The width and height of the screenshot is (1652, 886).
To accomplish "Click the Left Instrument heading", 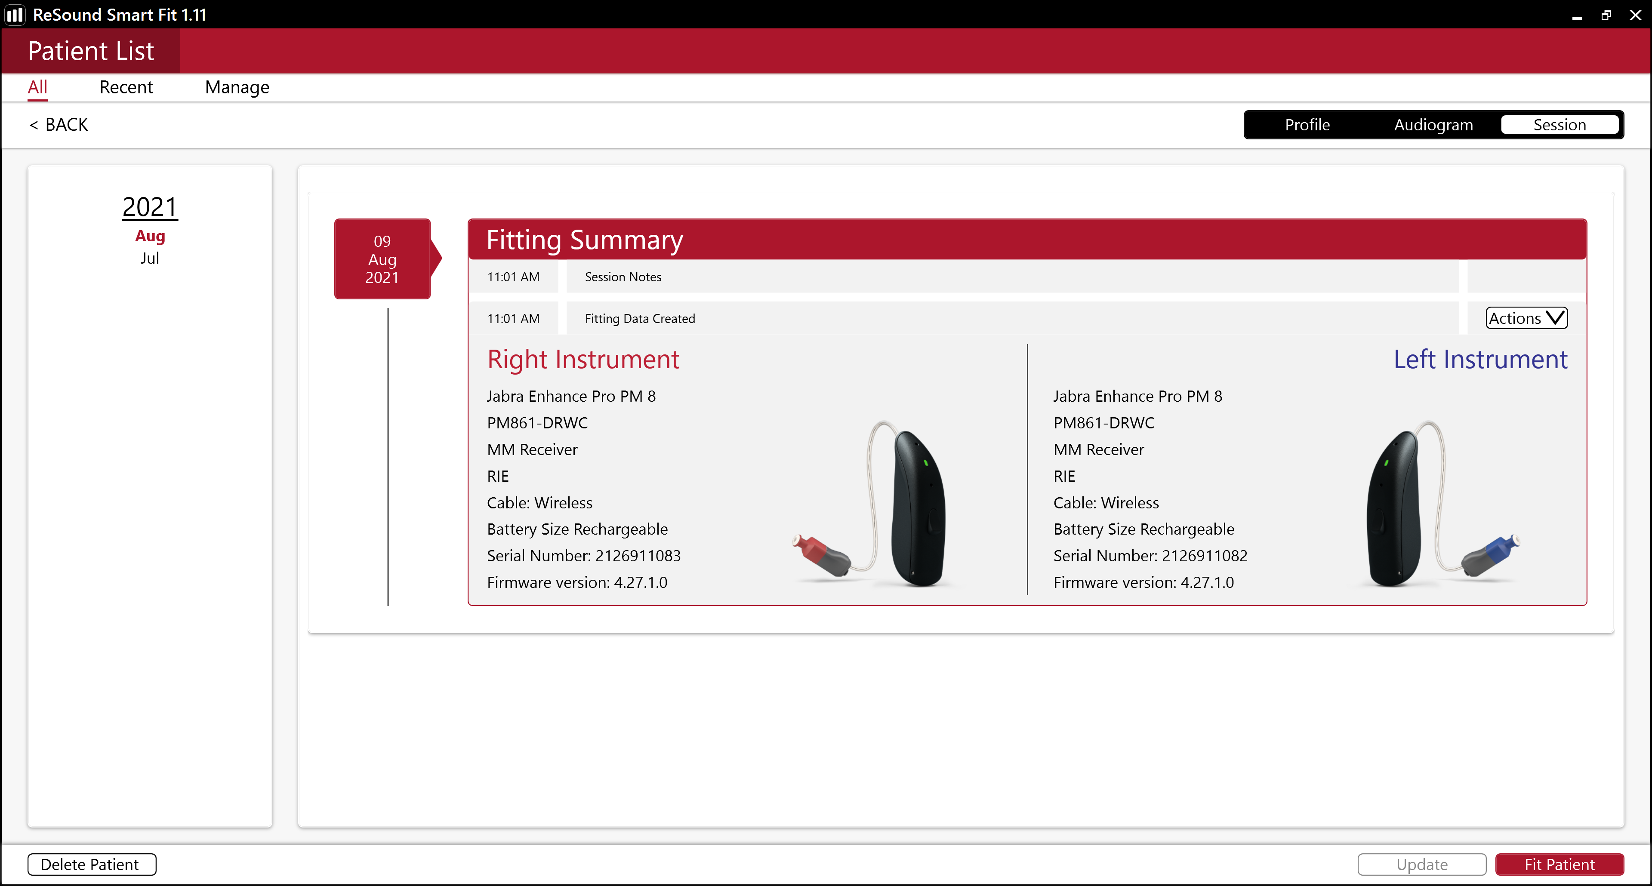I will [x=1480, y=359].
